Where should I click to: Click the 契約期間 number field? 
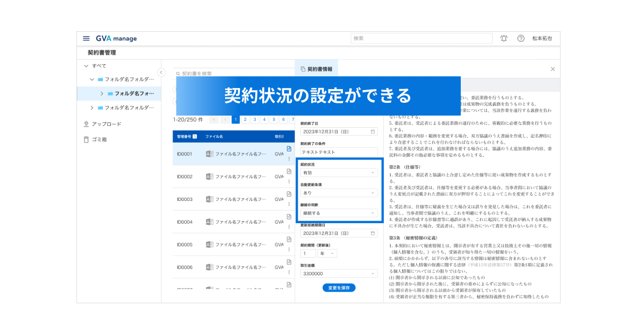308,253
